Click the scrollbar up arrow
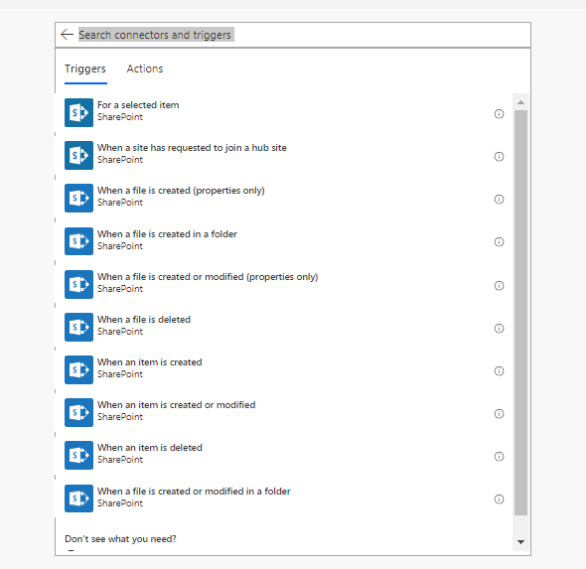The height and width of the screenshot is (569, 586). click(x=521, y=102)
